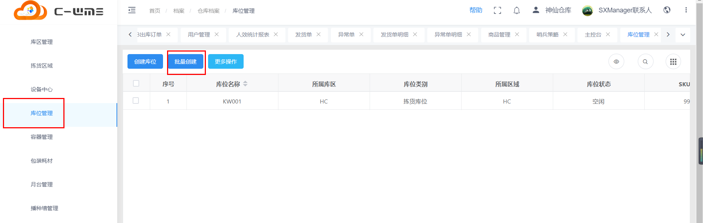Click 仓库档案 in the breadcrumb
Image resolution: width=703 pixels, height=223 pixels.
click(208, 11)
